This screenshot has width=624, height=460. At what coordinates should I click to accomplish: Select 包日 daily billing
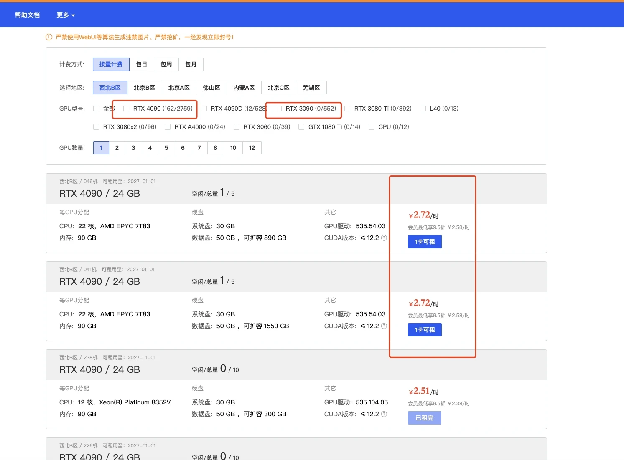(x=142, y=64)
